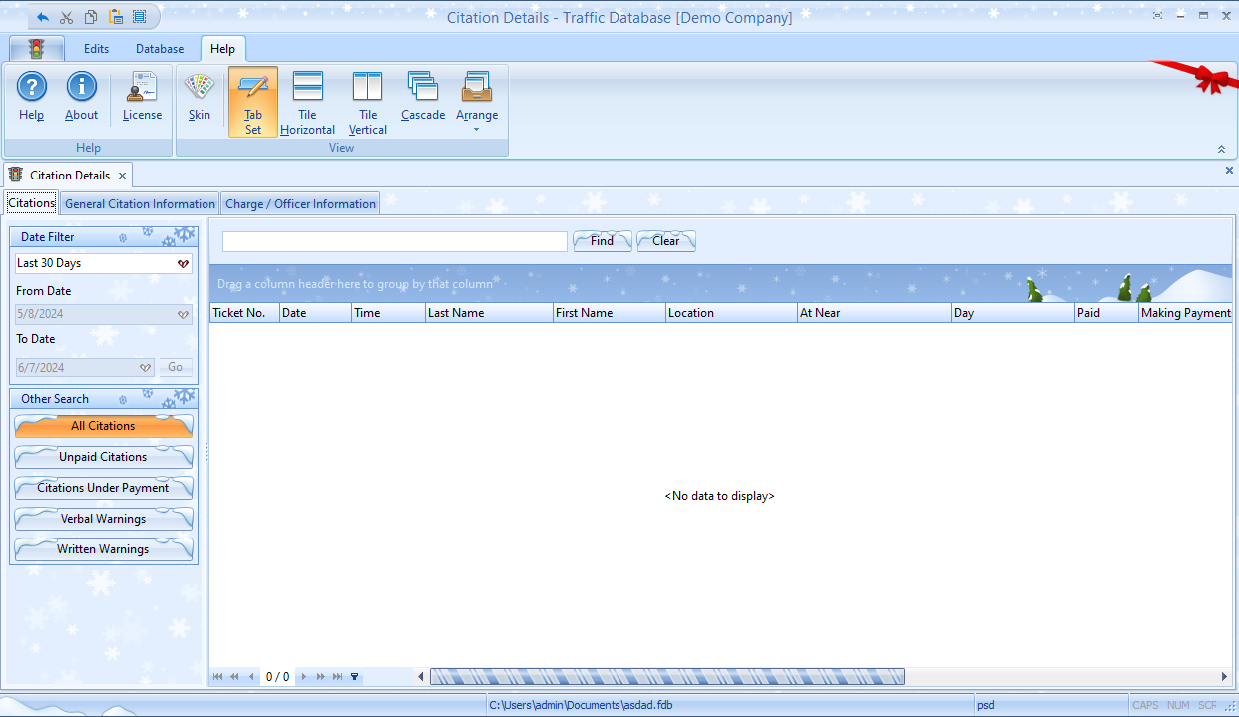Sort by Paid column header
The image size is (1239, 717).
(x=1106, y=313)
